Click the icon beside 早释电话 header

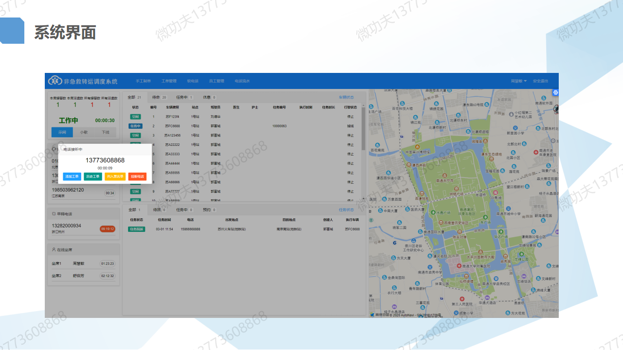pos(54,214)
